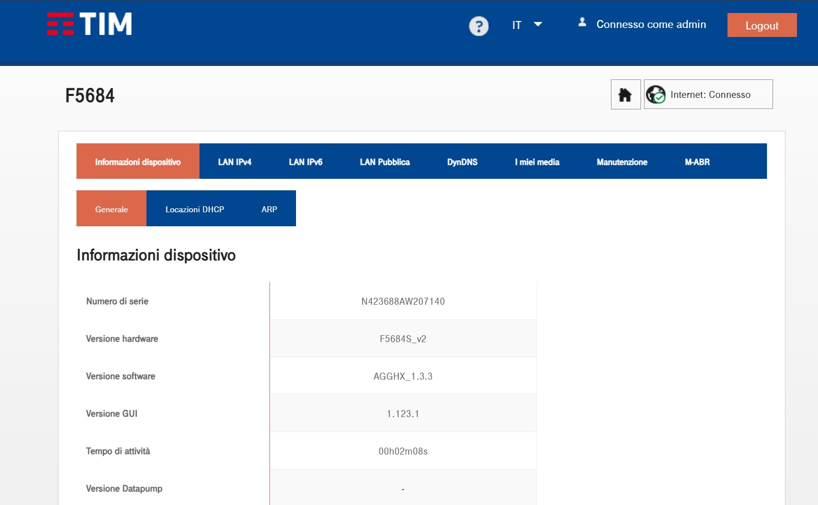Open the Manutenzione tab

[622, 162]
